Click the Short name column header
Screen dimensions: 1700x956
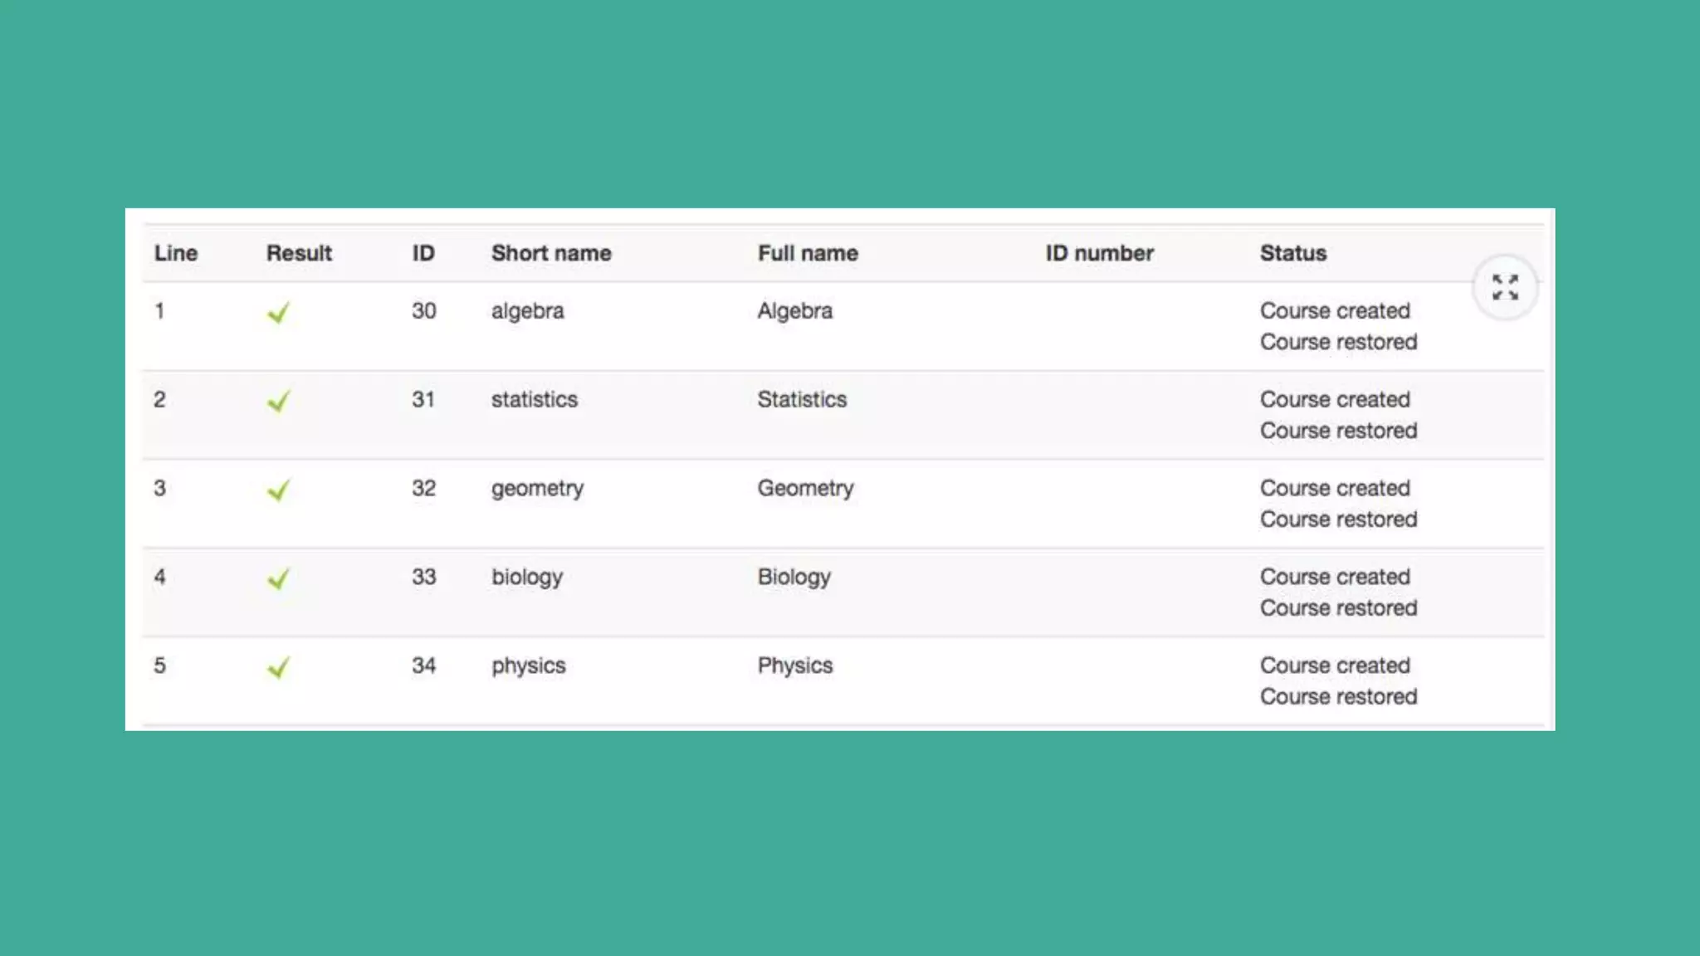[551, 253]
